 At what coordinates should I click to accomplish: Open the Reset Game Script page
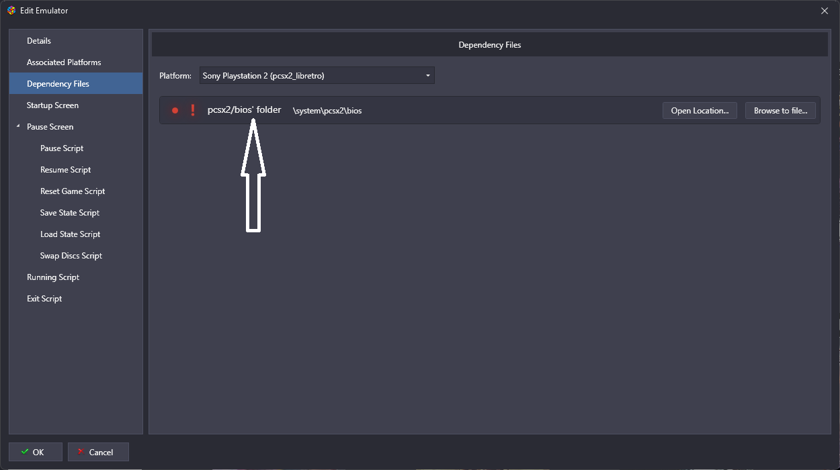click(76, 191)
